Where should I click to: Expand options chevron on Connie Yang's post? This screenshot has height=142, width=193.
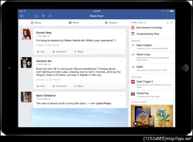click(x=122, y=33)
